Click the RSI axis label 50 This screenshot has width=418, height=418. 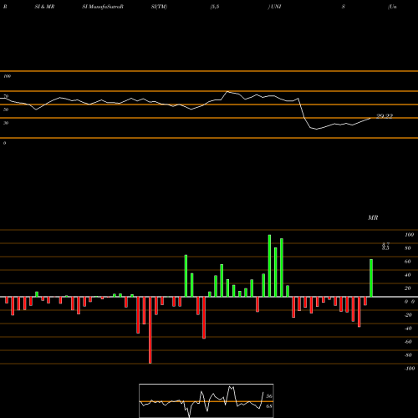click(6, 110)
